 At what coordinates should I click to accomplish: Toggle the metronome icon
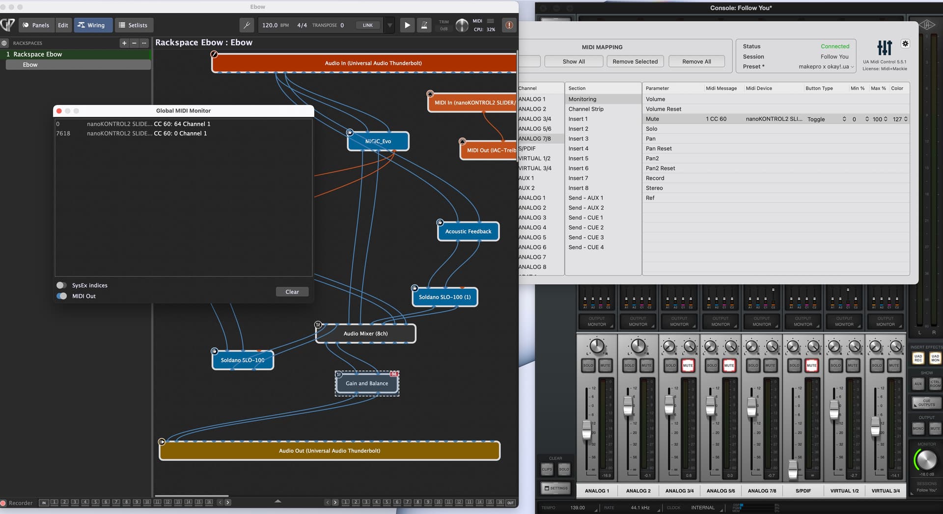tap(424, 25)
